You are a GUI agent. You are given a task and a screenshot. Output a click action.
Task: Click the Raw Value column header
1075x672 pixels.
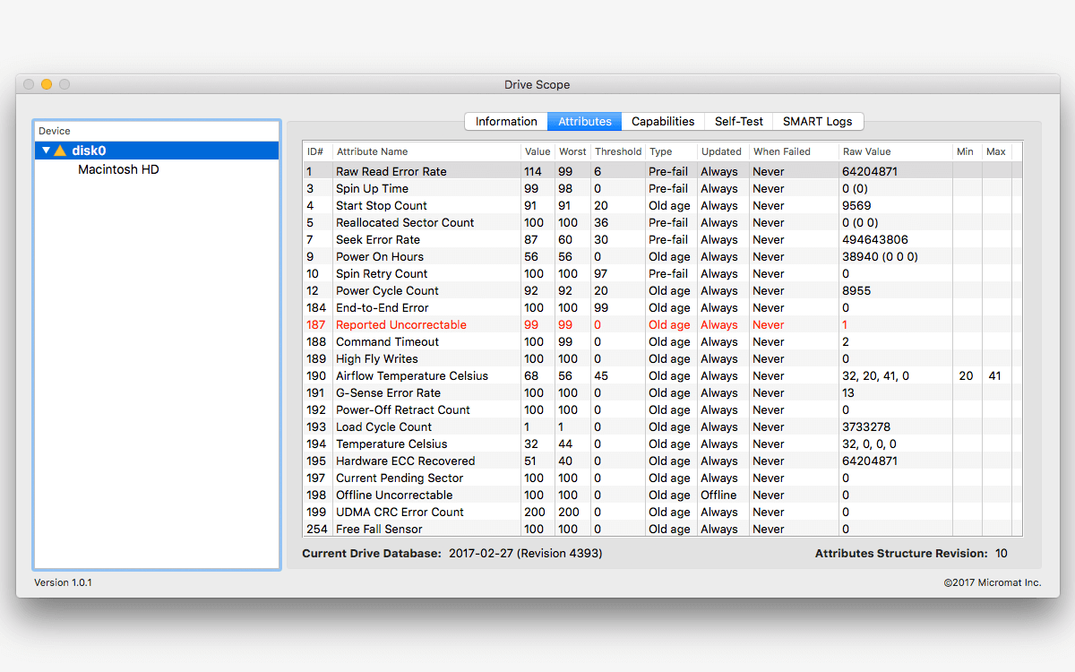pyautogui.click(x=895, y=151)
